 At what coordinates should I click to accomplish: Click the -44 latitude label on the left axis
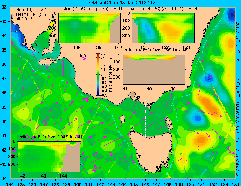tap(4, 179)
